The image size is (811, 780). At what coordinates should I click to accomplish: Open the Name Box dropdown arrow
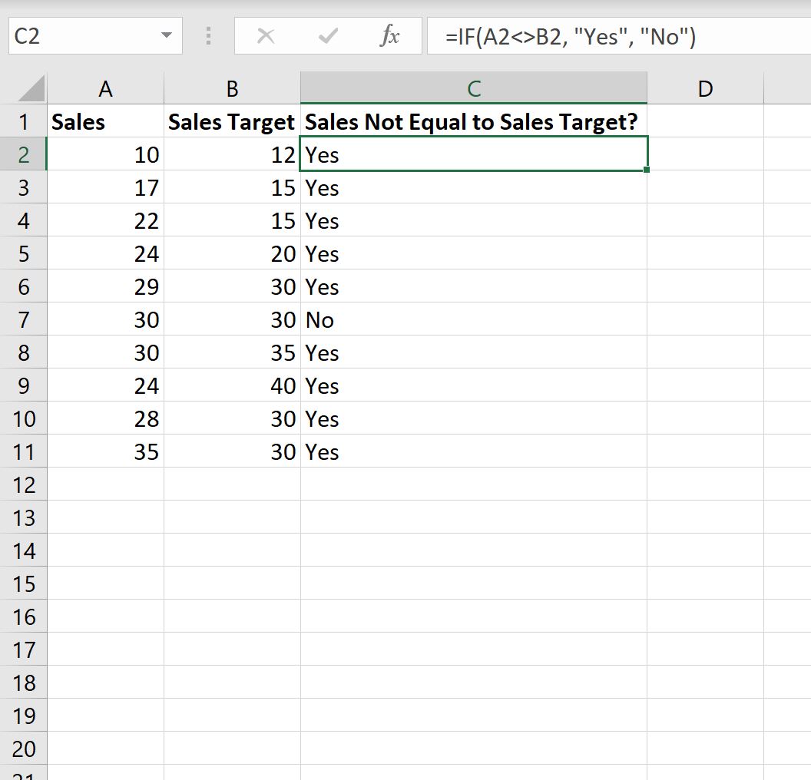click(x=167, y=35)
